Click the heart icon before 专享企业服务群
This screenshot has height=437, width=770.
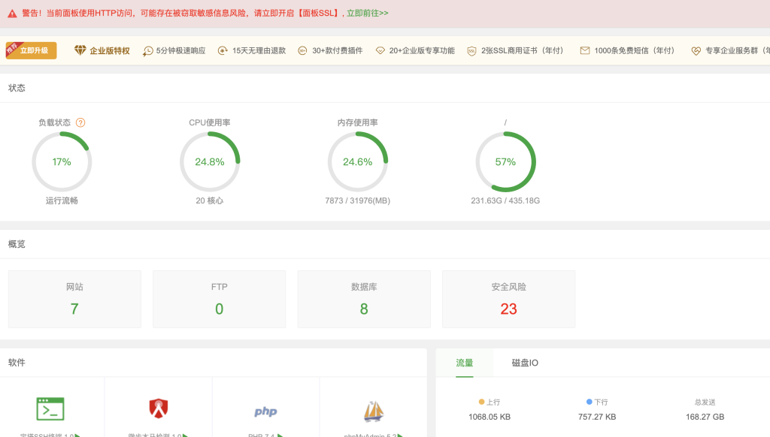click(696, 51)
